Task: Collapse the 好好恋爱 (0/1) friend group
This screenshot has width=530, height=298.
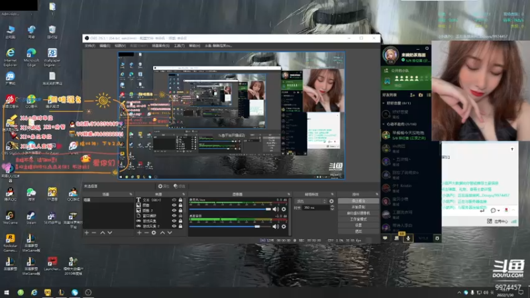Action: pos(384,103)
